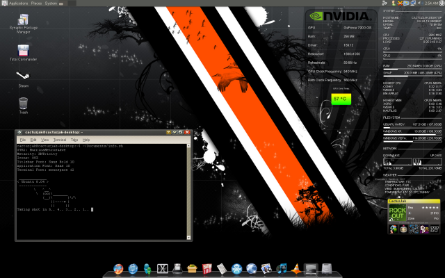Open the network monitors tray icon
The image size is (445, 278).
(413, 3)
